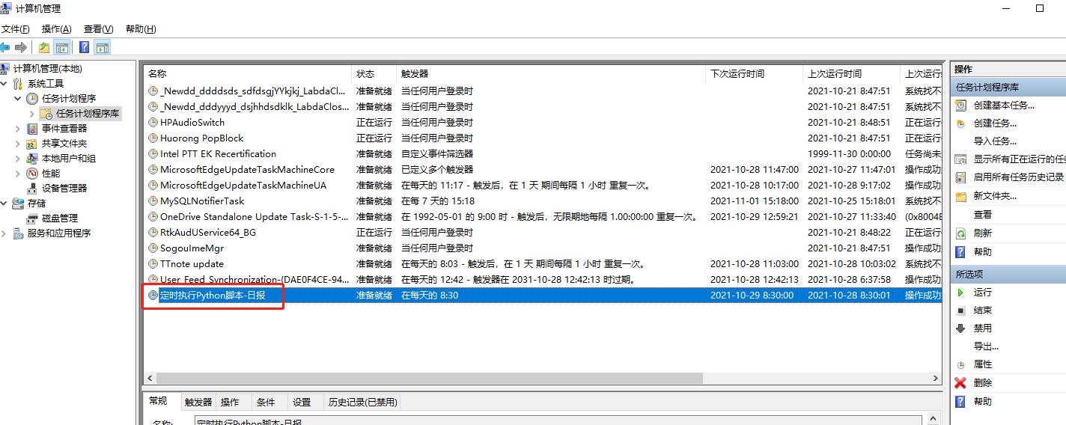Run selected task via 运行

click(x=982, y=293)
